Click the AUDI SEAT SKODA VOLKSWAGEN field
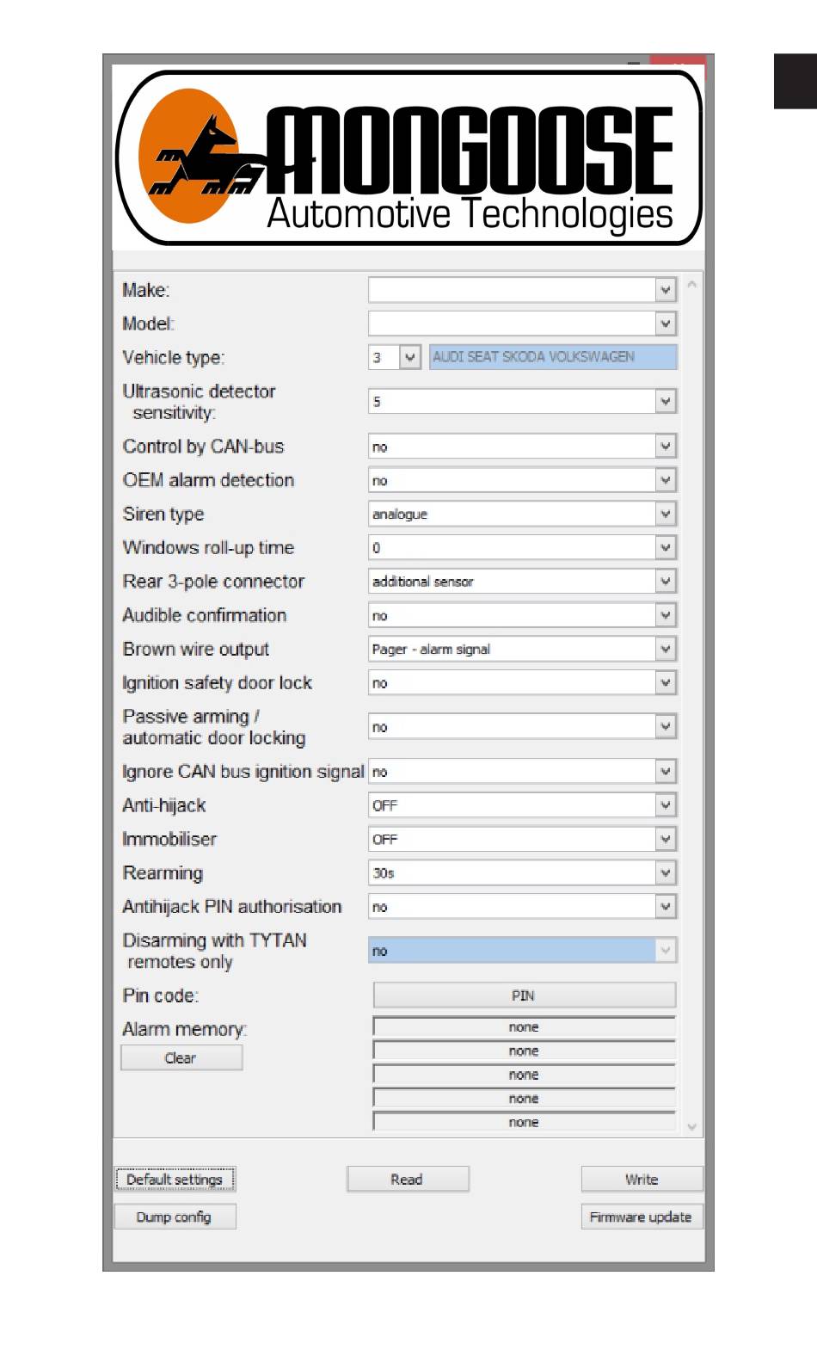 pos(553,357)
